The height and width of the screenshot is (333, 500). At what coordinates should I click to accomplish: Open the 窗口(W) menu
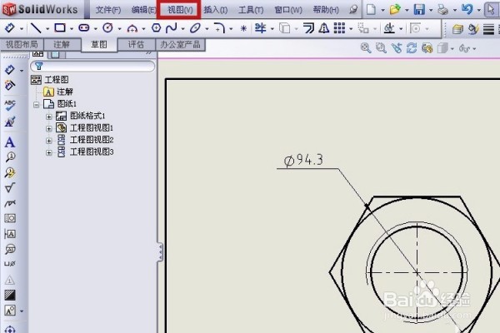coord(288,10)
